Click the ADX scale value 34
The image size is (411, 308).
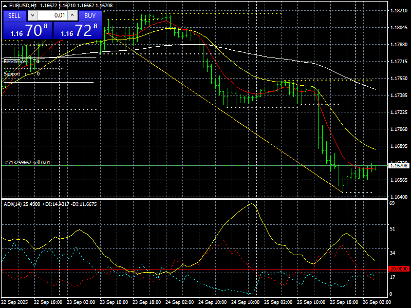[392, 253]
